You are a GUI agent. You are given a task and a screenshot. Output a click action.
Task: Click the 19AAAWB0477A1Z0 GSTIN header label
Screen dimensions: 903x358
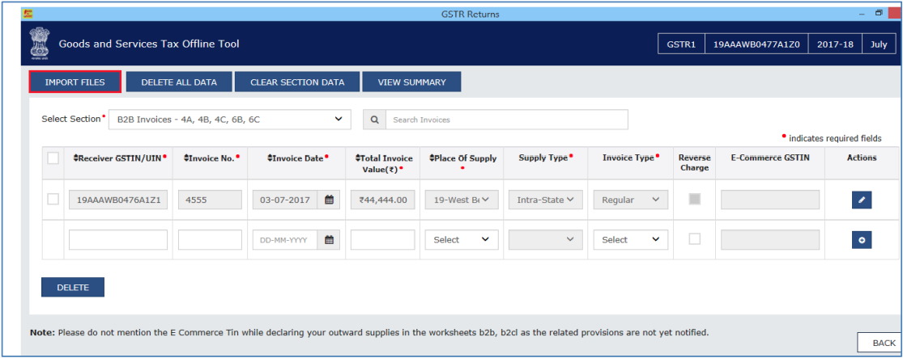click(x=756, y=44)
